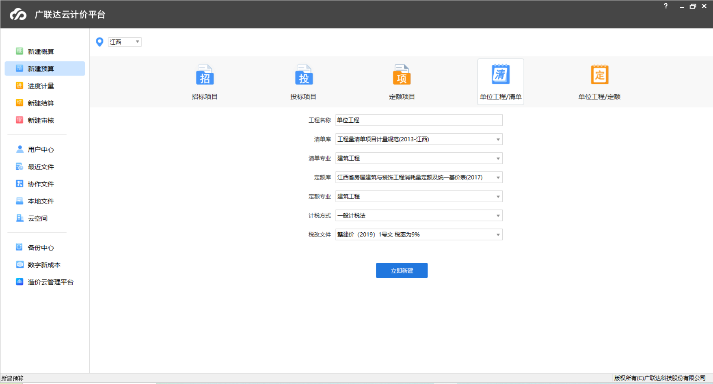Click the 数字新成本 icon
Viewport: 713px width, 384px height.
tap(19, 264)
